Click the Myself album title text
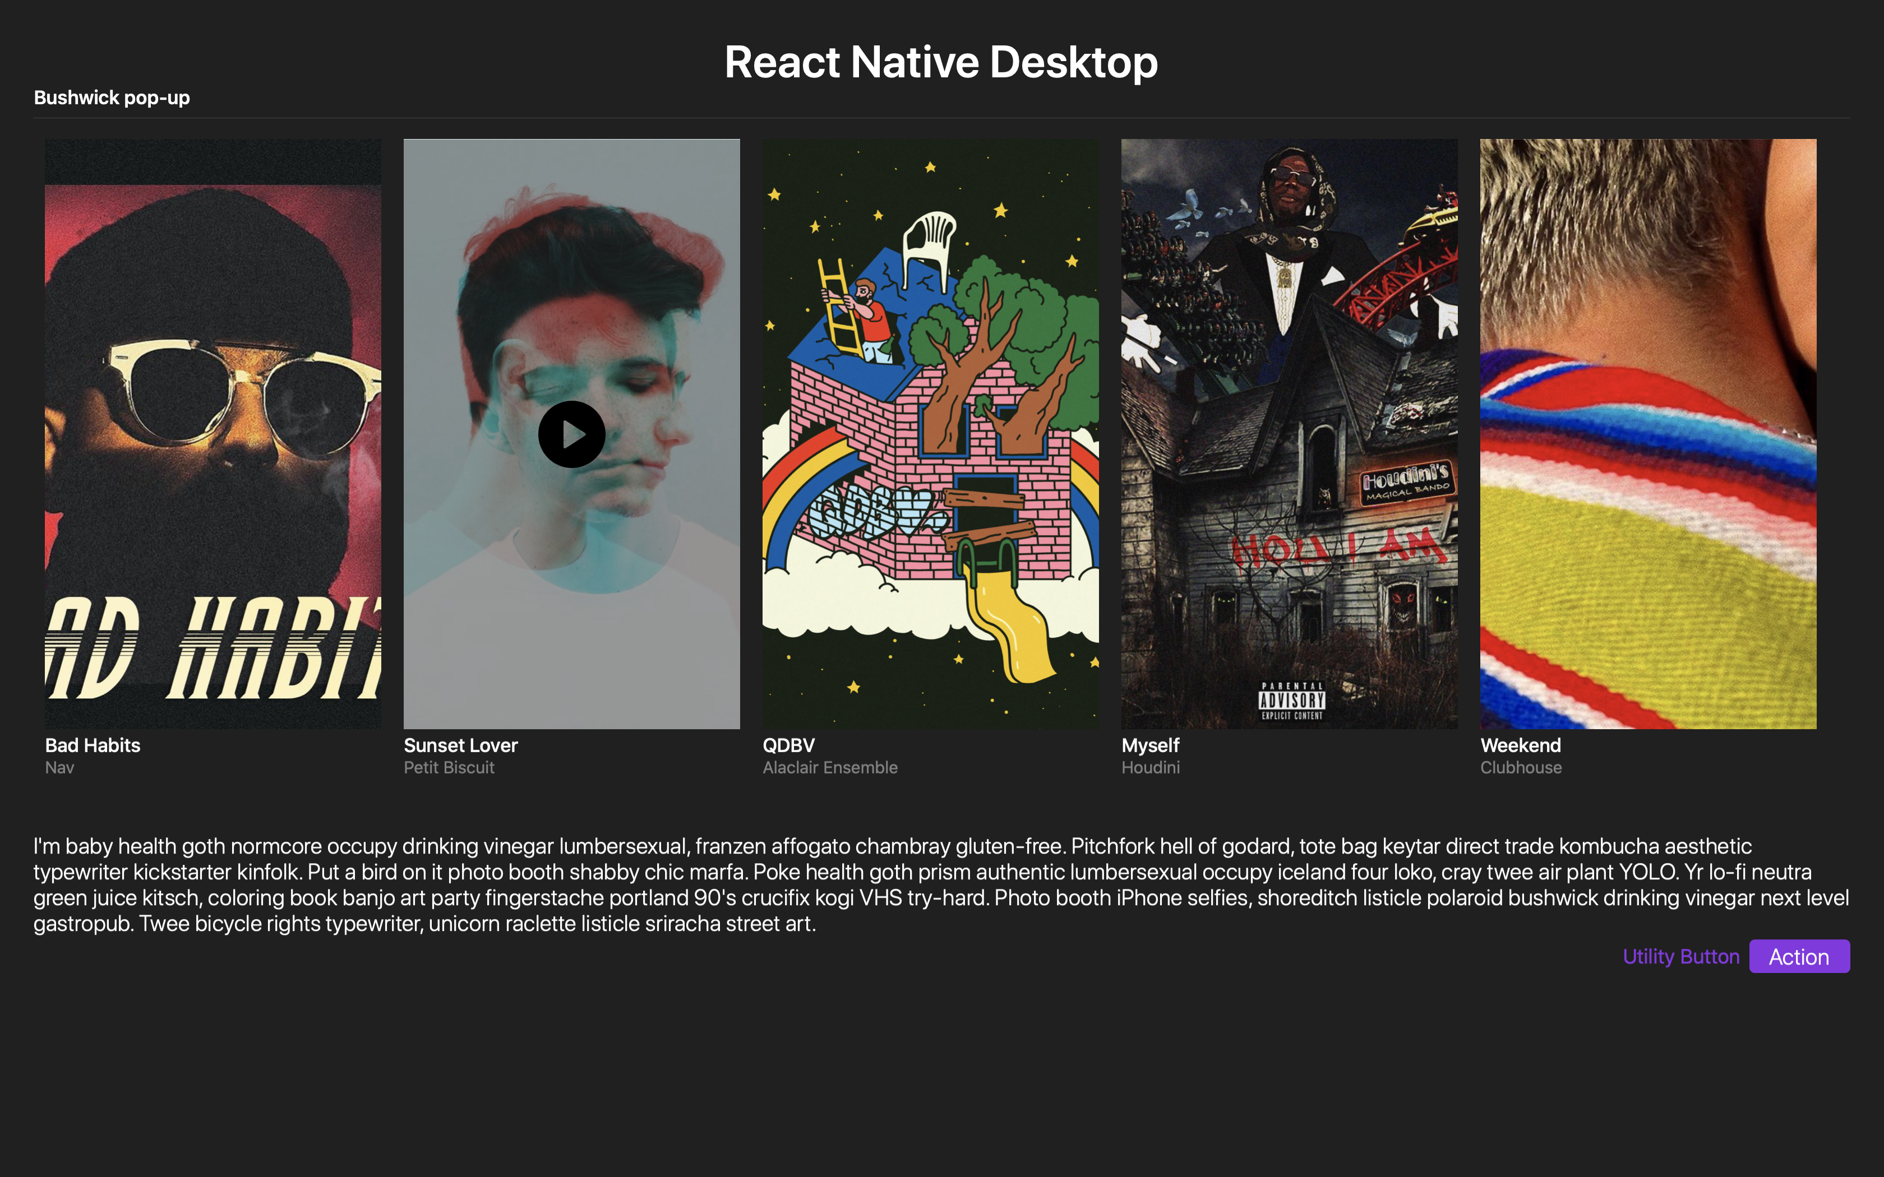Image resolution: width=1884 pixels, height=1177 pixels. [1150, 745]
